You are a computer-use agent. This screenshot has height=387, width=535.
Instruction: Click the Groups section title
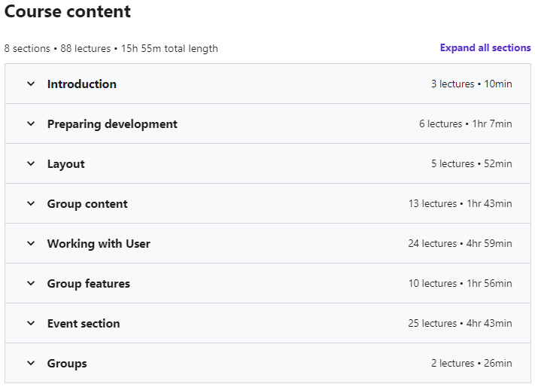(x=67, y=364)
